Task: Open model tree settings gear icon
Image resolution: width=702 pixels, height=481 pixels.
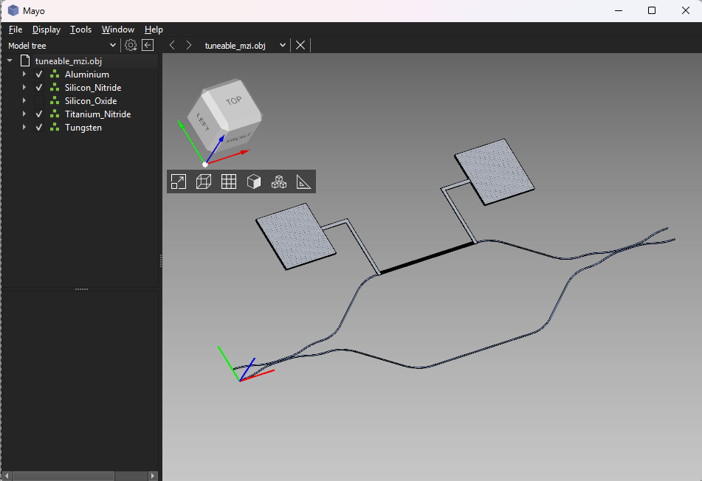Action: tap(131, 45)
